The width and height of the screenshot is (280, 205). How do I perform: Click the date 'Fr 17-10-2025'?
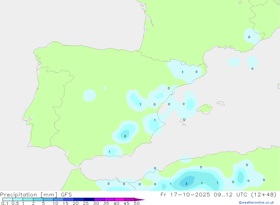click(x=185, y=194)
